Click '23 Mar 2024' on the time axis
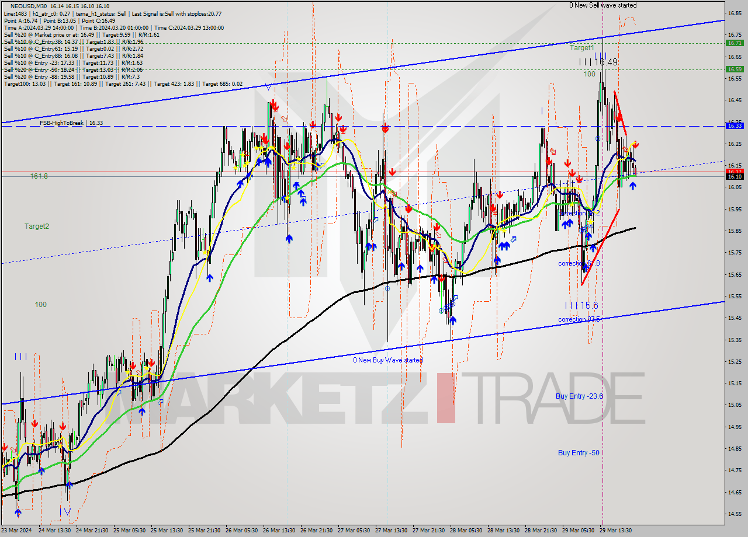 pyautogui.click(x=18, y=531)
